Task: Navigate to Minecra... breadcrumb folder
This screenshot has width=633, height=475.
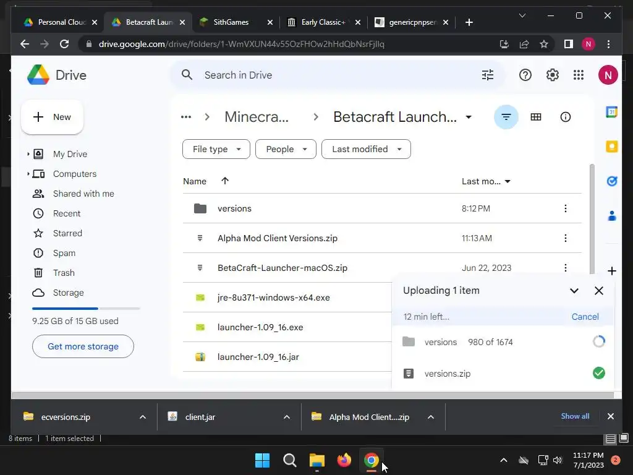Action: (x=257, y=117)
